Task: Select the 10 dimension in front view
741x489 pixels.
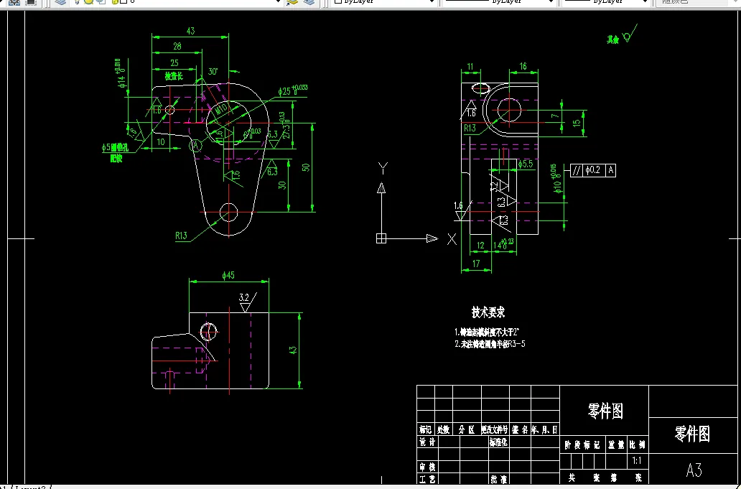Action: coord(161,141)
